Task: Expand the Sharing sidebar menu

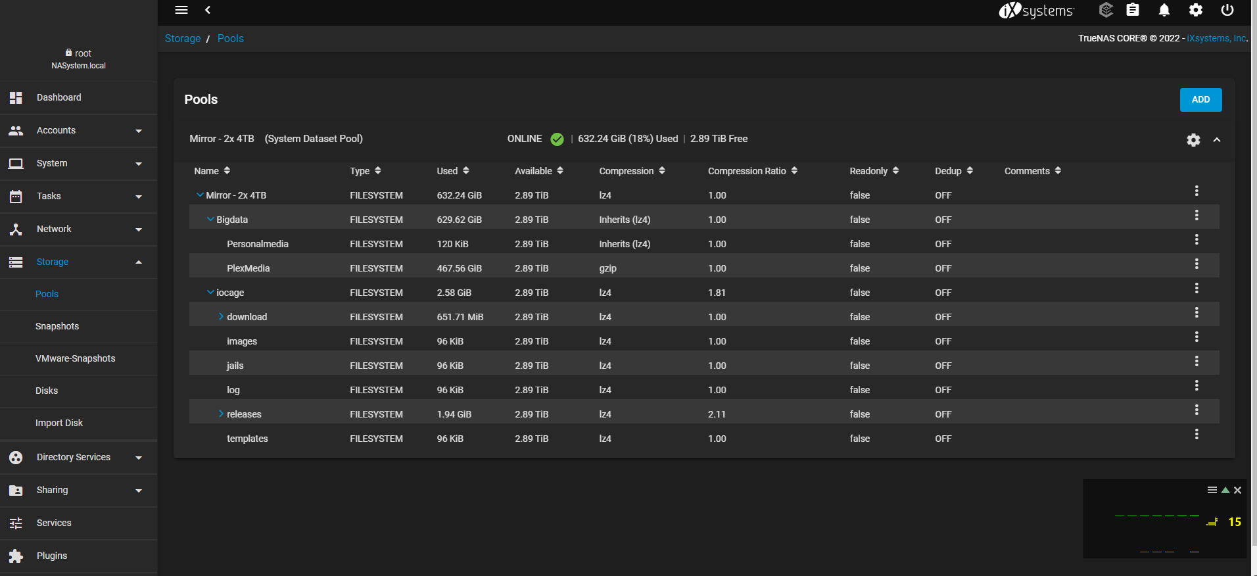Action: 79,491
